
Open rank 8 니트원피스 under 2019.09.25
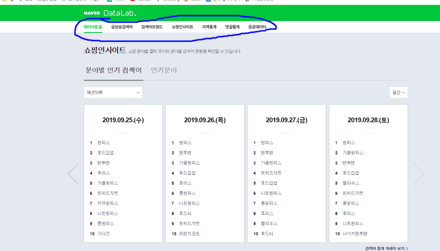(108, 214)
